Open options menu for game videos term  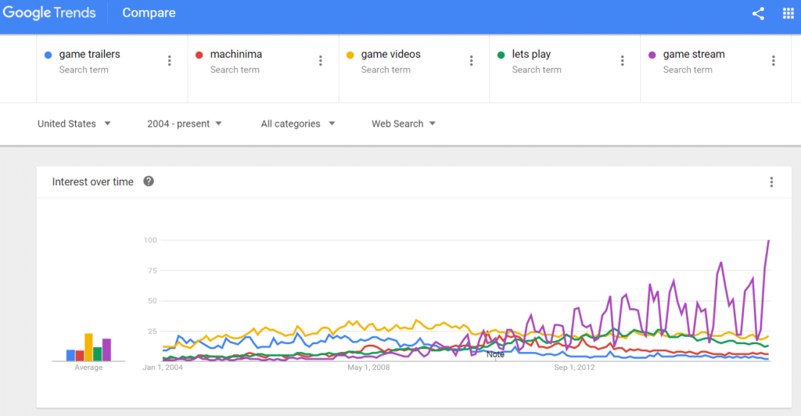[472, 61]
